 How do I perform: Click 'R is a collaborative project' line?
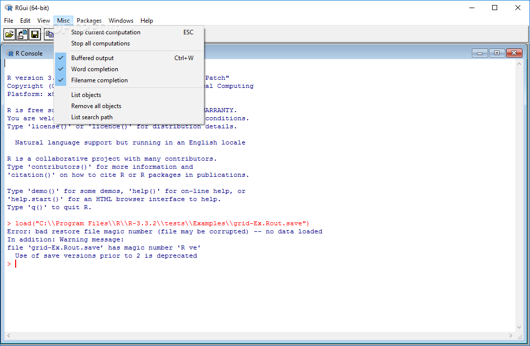coord(112,159)
